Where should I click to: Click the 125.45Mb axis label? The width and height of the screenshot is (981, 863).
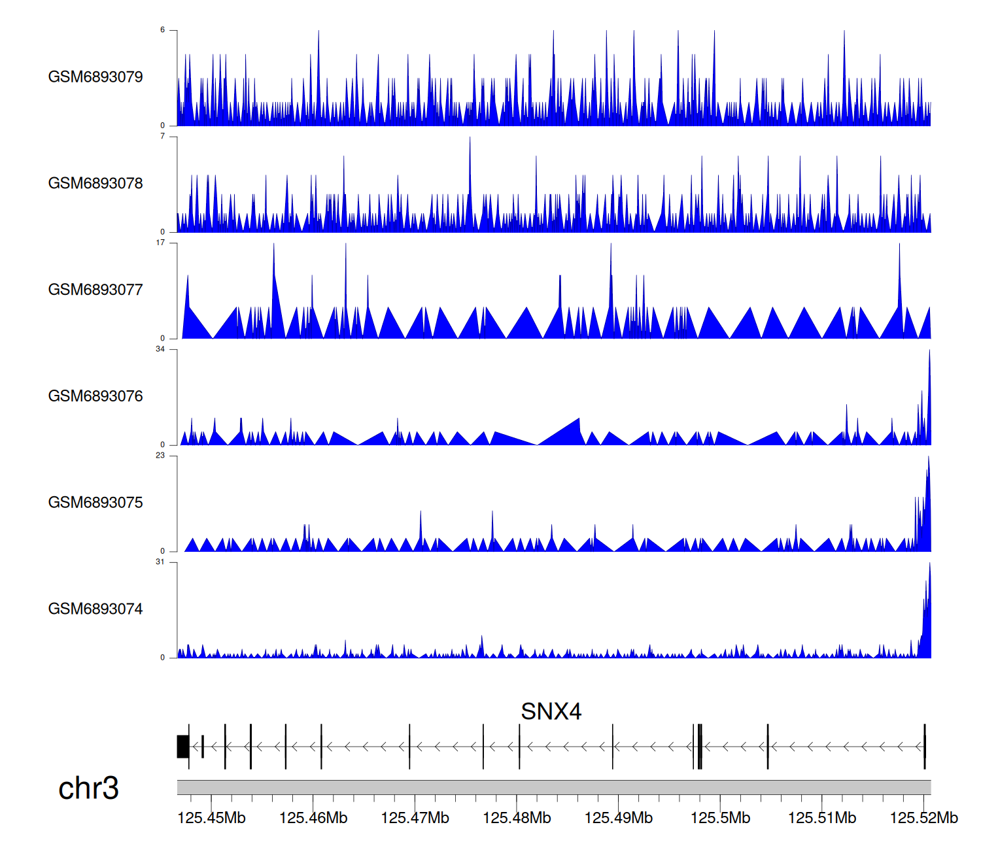tap(211, 818)
